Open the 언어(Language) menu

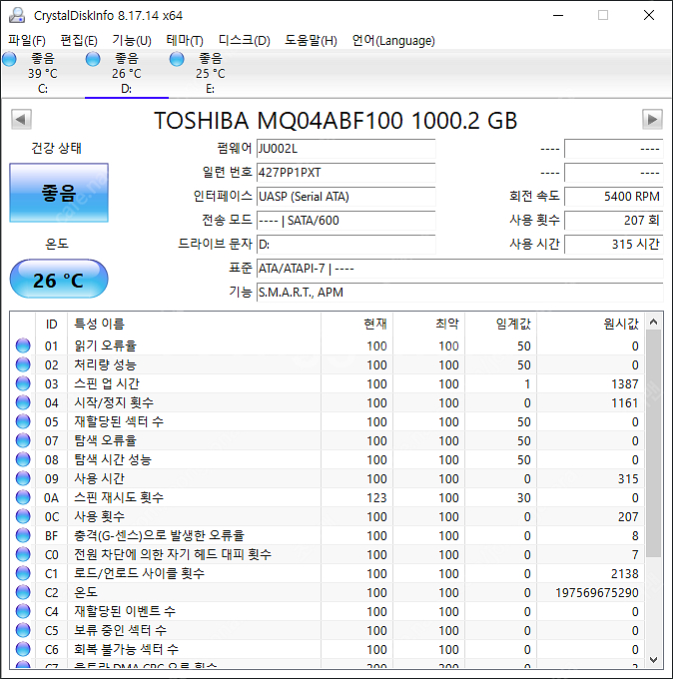pyautogui.click(x=393, y=41)
